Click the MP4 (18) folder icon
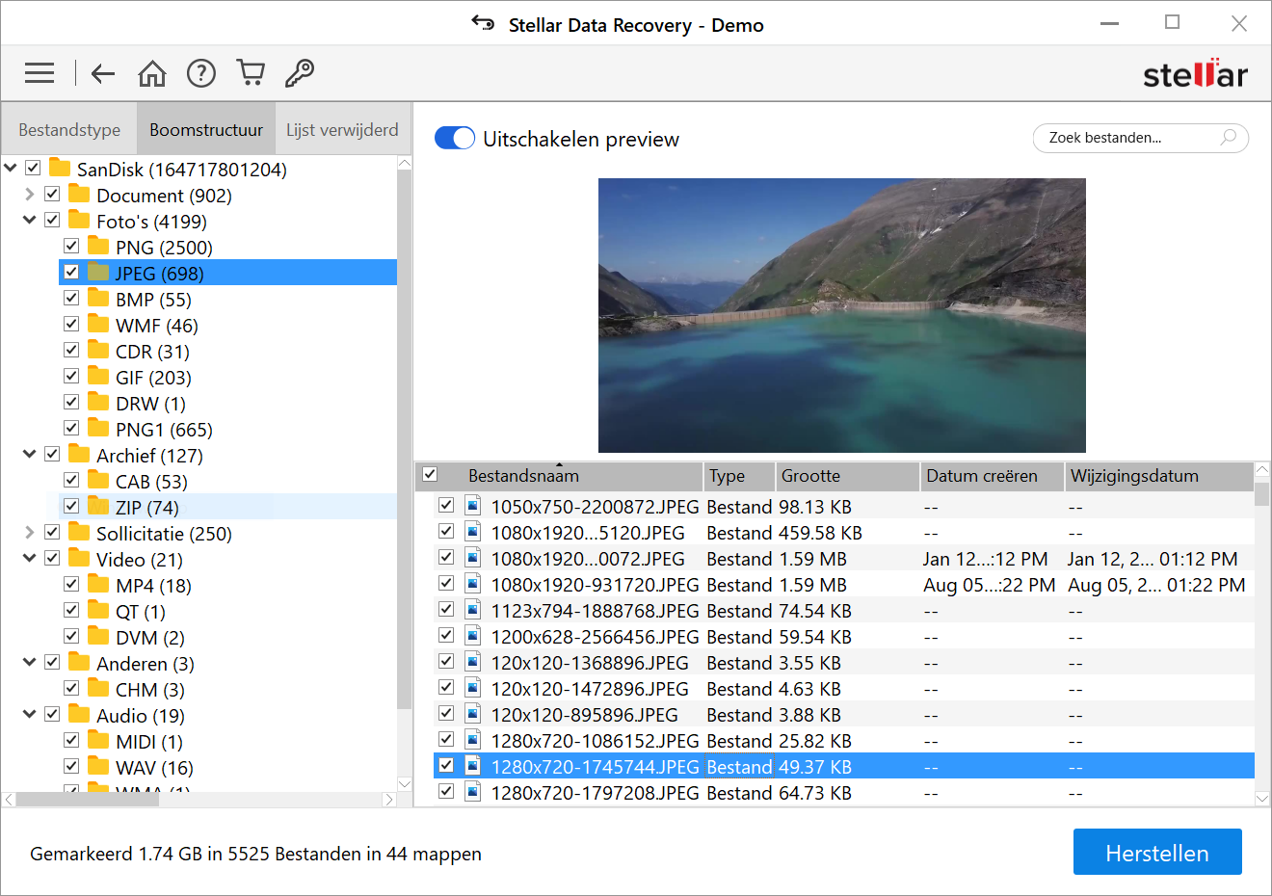Image resolution: width=1272 pixels, height=896 pixels. tap(98, 584)
